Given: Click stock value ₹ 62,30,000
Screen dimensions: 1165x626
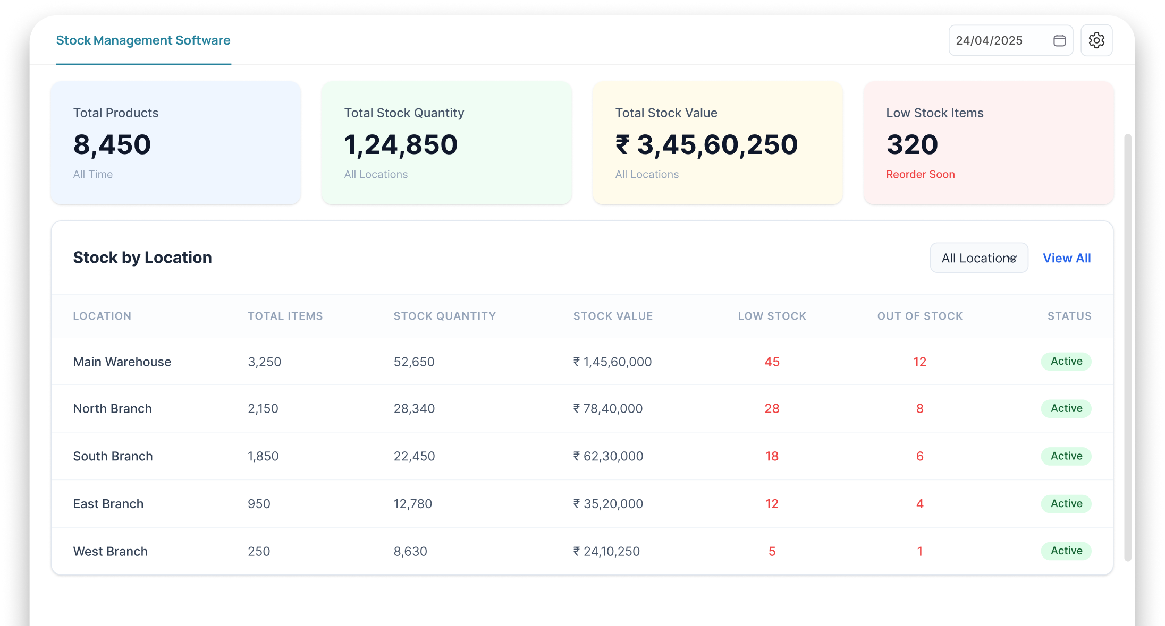Looking at the screenshot, I should 608,456.
